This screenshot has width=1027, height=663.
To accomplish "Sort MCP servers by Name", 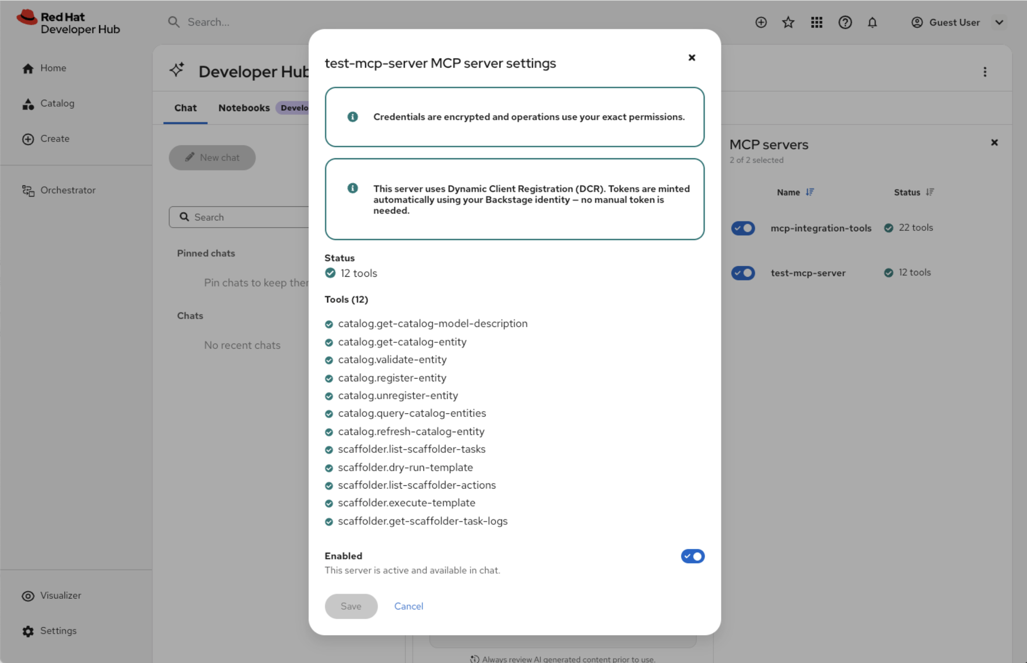I will point(795,192).
